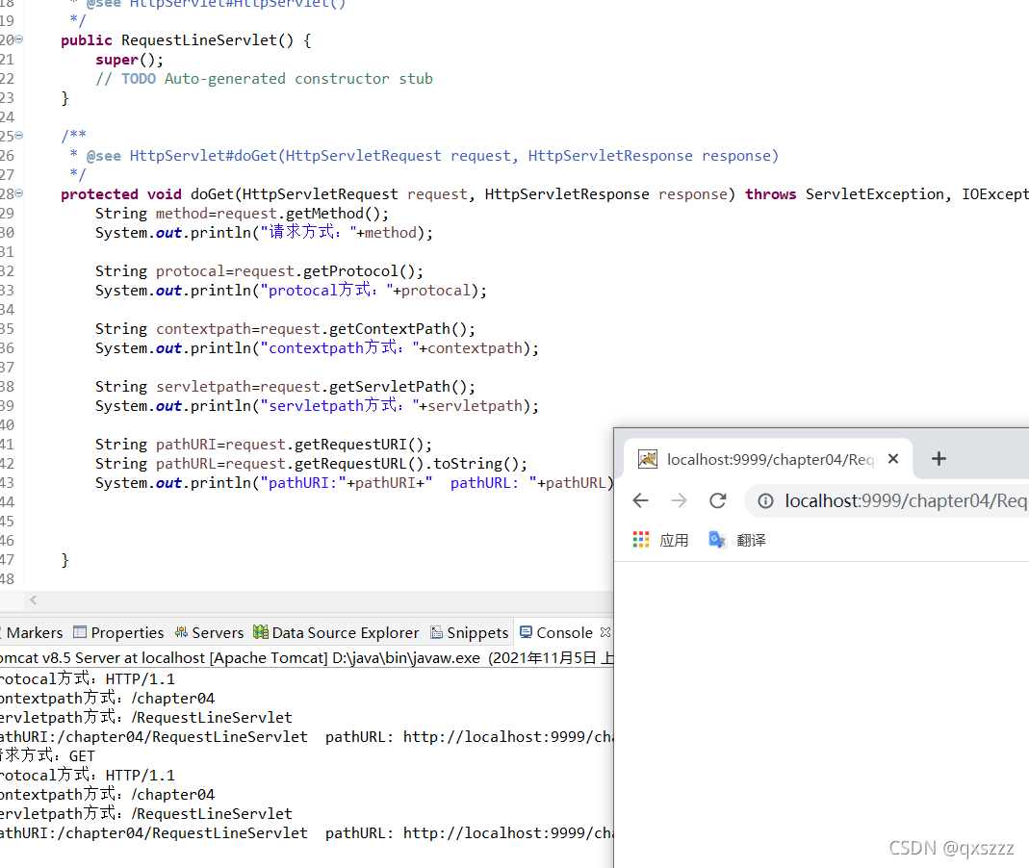1029x868 pixels.
Task: Collapse the Javadoc comment fold at line 25
Action: click(x=19, y=136)
